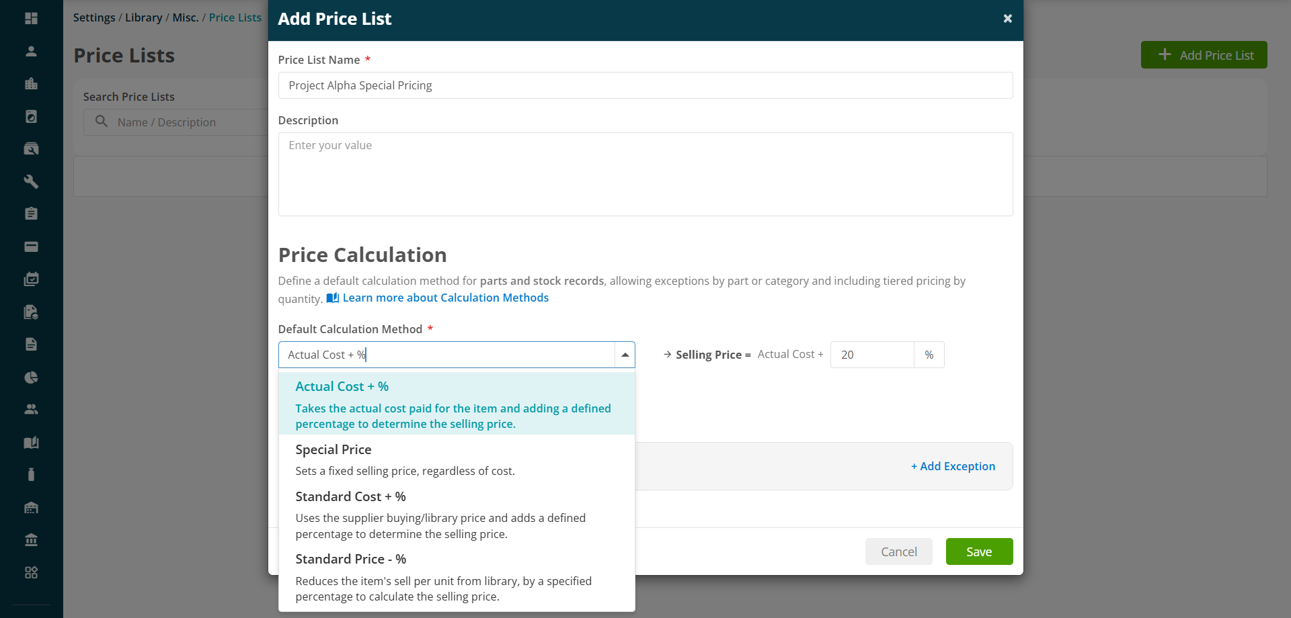This screenshot has height=618, width=1291.
Task: Edit the percentage value field showing 20
Action: (x=872, y=355)
